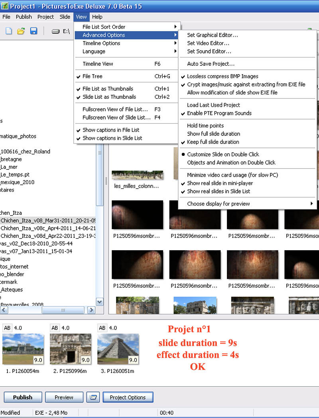
Task: Click the file tree horizontal scrollbar thumb
Action: click(63, 310)
